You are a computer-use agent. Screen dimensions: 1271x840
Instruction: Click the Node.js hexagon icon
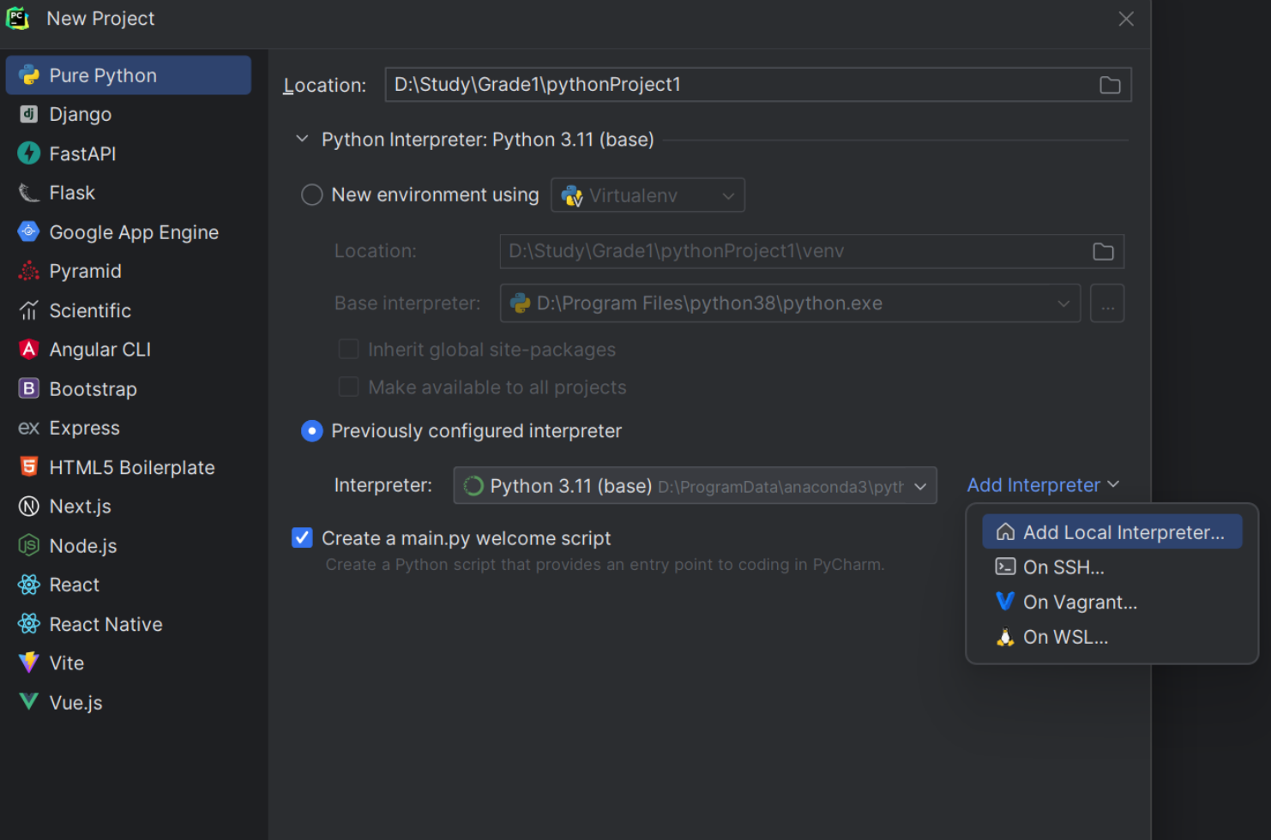(x=29, y=545)
